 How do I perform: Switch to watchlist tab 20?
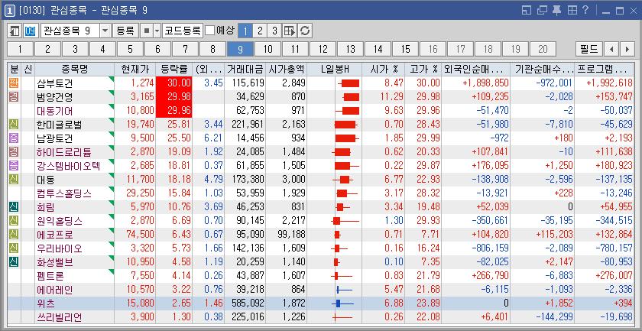click(543, 50)
